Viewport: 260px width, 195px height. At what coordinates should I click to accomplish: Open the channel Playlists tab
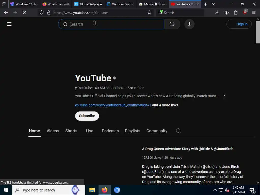133,131
